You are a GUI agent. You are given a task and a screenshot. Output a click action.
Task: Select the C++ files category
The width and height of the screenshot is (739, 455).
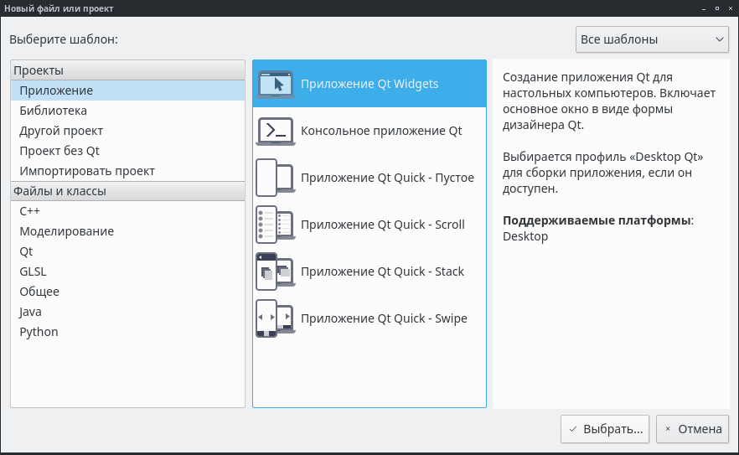coord(30,211)
